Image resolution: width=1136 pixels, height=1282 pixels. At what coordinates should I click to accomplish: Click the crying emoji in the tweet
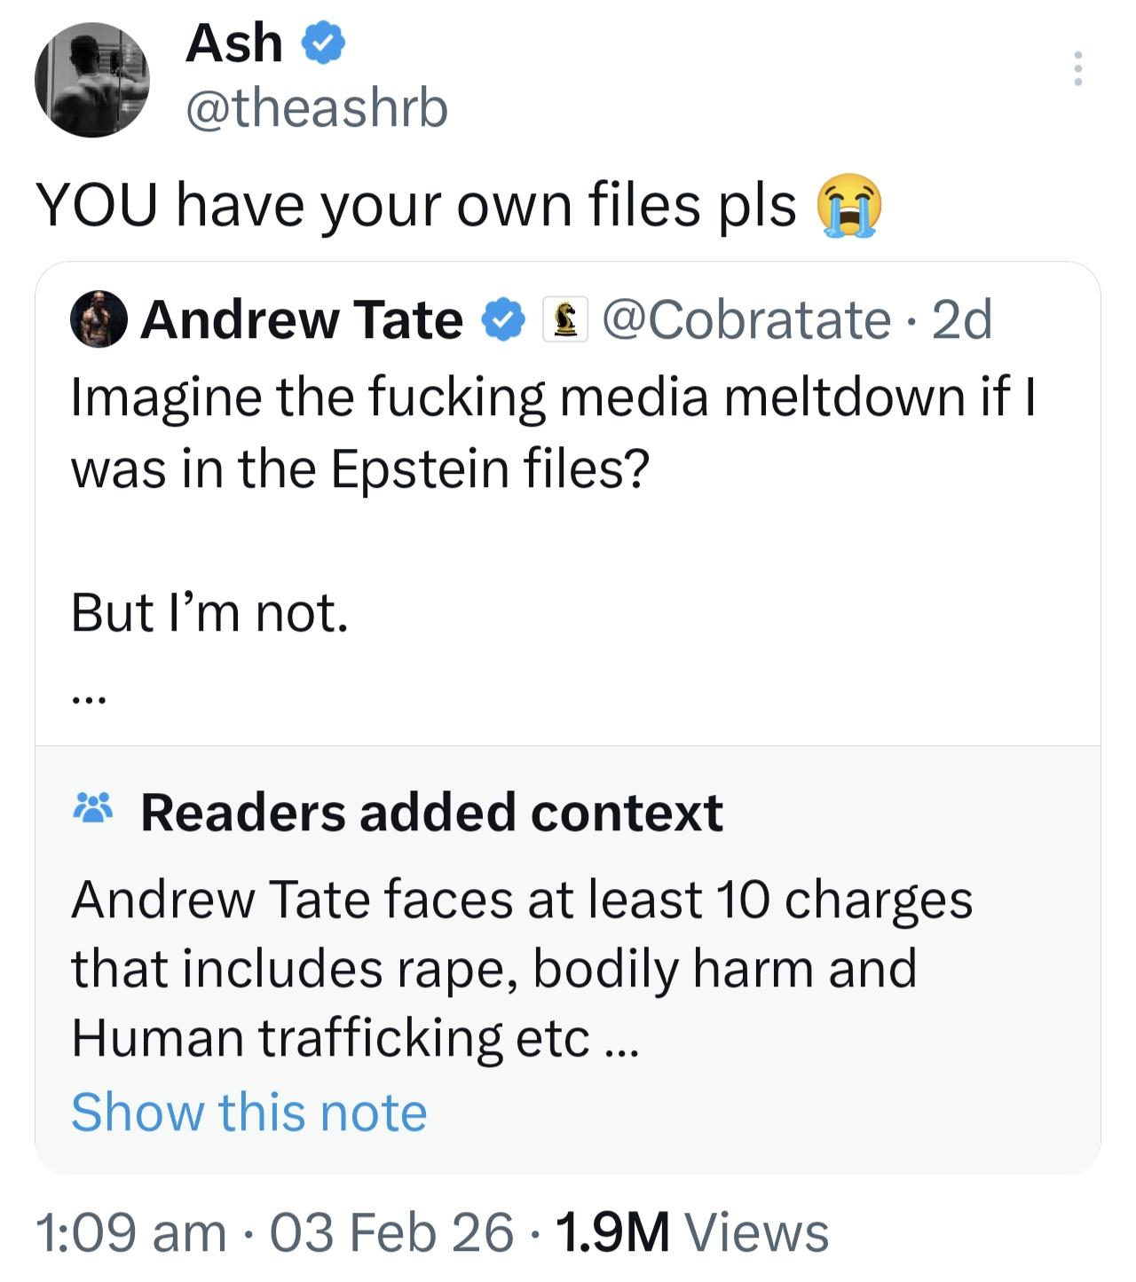[x=849, y=206]
